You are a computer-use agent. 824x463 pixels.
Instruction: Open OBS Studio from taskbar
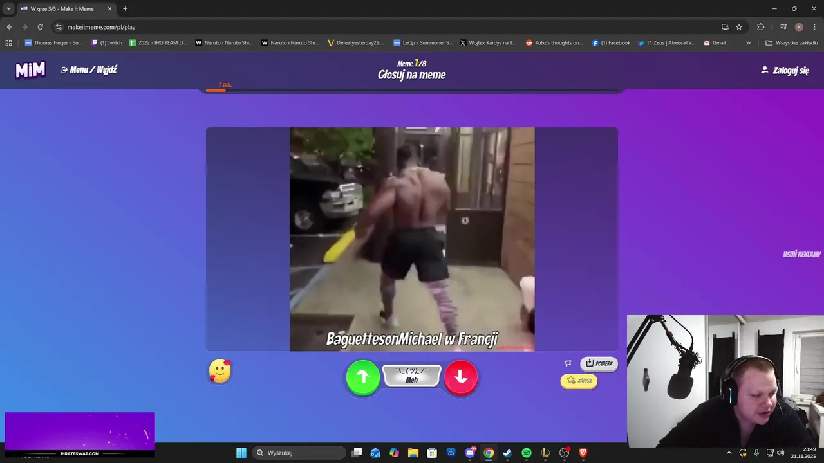[565, 453]
